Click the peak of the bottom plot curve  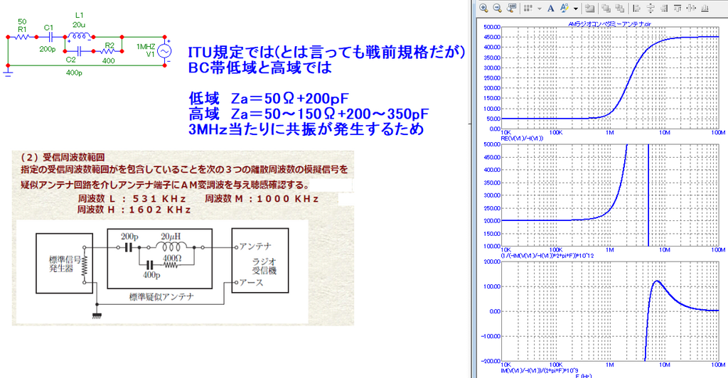656,281
